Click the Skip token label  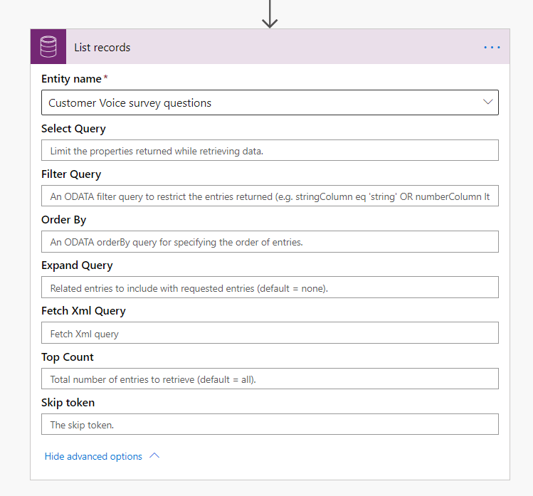68,403
